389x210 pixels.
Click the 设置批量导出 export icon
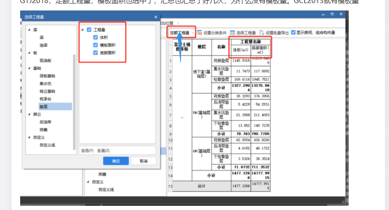point(262,33)
